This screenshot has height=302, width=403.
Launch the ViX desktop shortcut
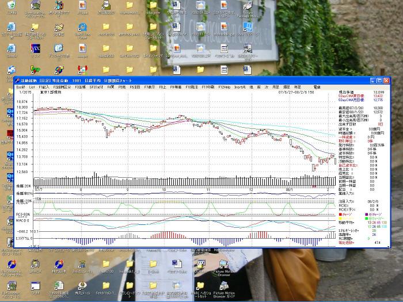35,48
